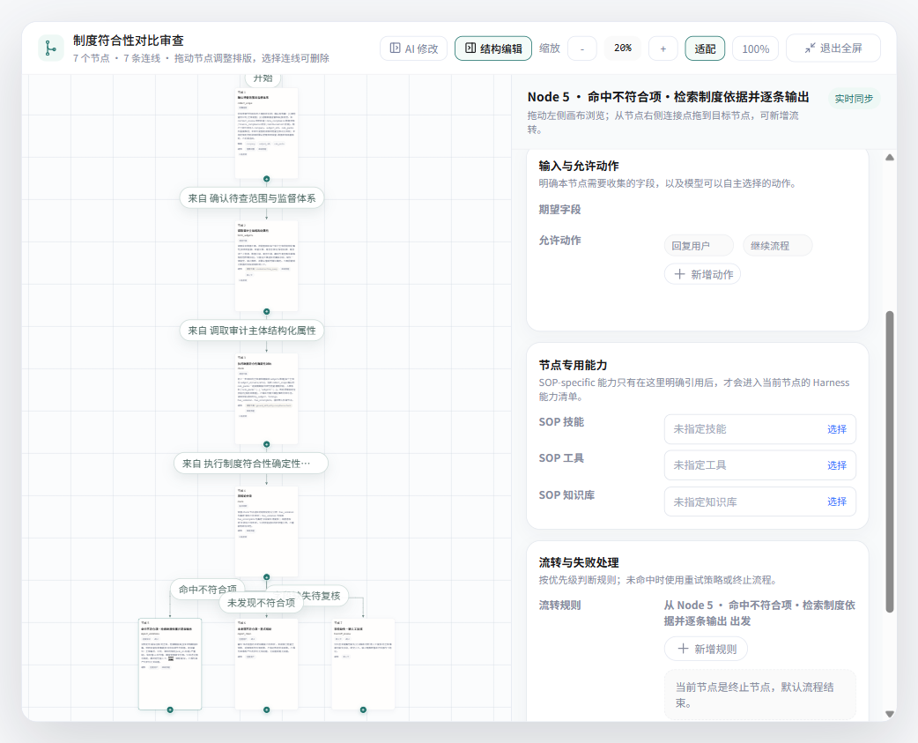918x743 pixels.
Task: Click the 制度符合性对比审查 workflow title
Action: coord(129,41)
